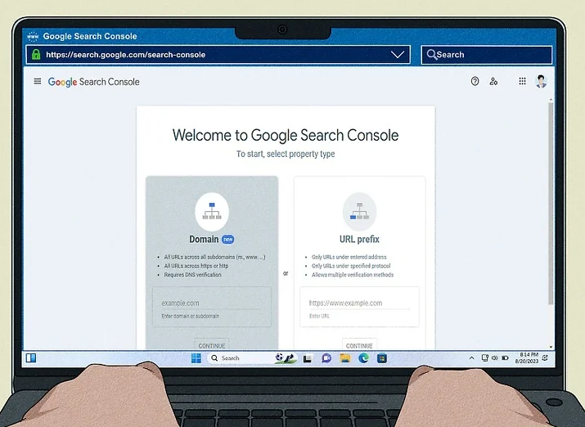
Task: Click the green padlock security icon
Action: tap(36, 55)
